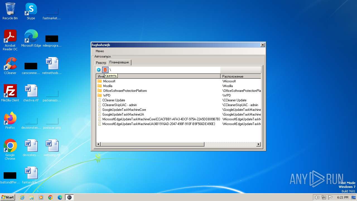Click the path field showing backslash

165,70
